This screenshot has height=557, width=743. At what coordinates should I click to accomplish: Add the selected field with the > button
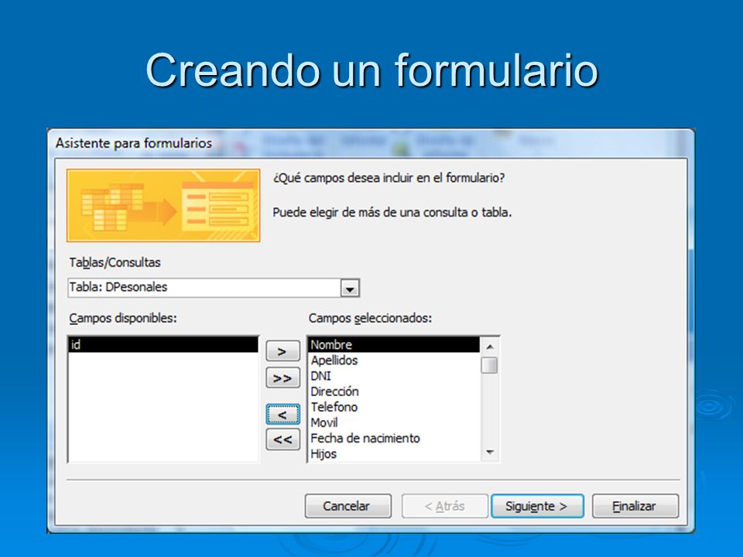pyautogui.click(x=283, y=351)
